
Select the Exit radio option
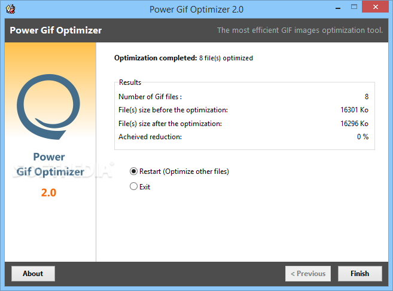tap(140, 186)
